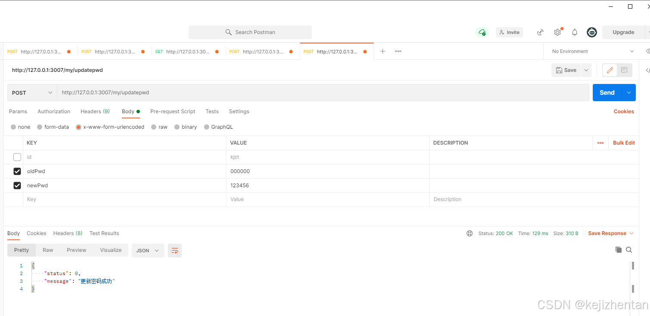Open the settings gear icon
Image resolution: width=650 pixels, height=316 pixels.
point(557,32)
